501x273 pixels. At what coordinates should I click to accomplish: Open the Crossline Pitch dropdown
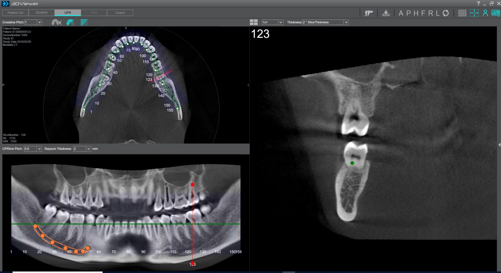pos(40,22)
